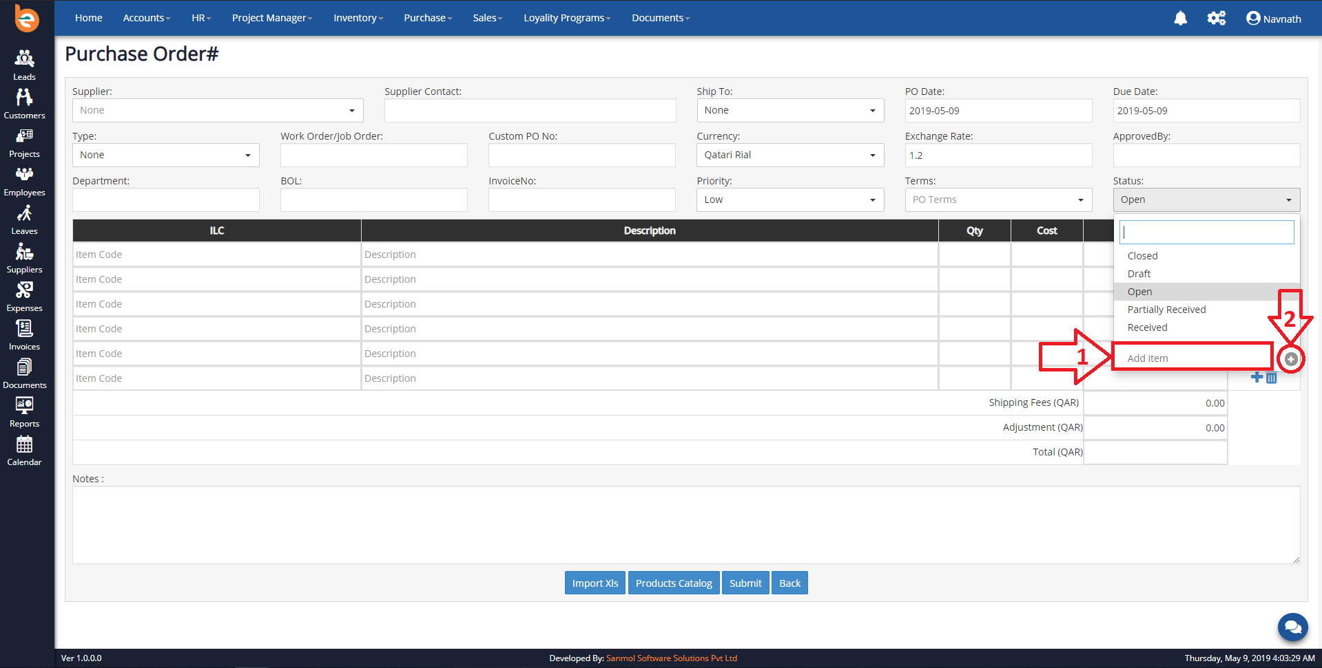Click the Supplier Contact field
This screenshot has width=1322, height=668.
(530, 110)
